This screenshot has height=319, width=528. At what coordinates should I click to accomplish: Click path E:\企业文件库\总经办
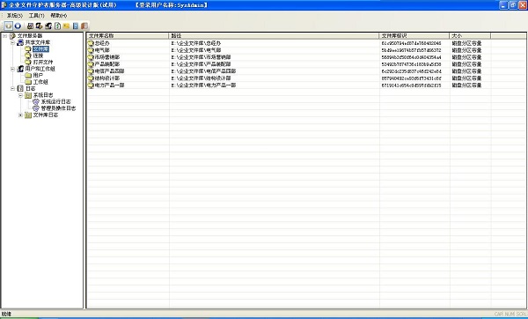[x=196, y=43]
